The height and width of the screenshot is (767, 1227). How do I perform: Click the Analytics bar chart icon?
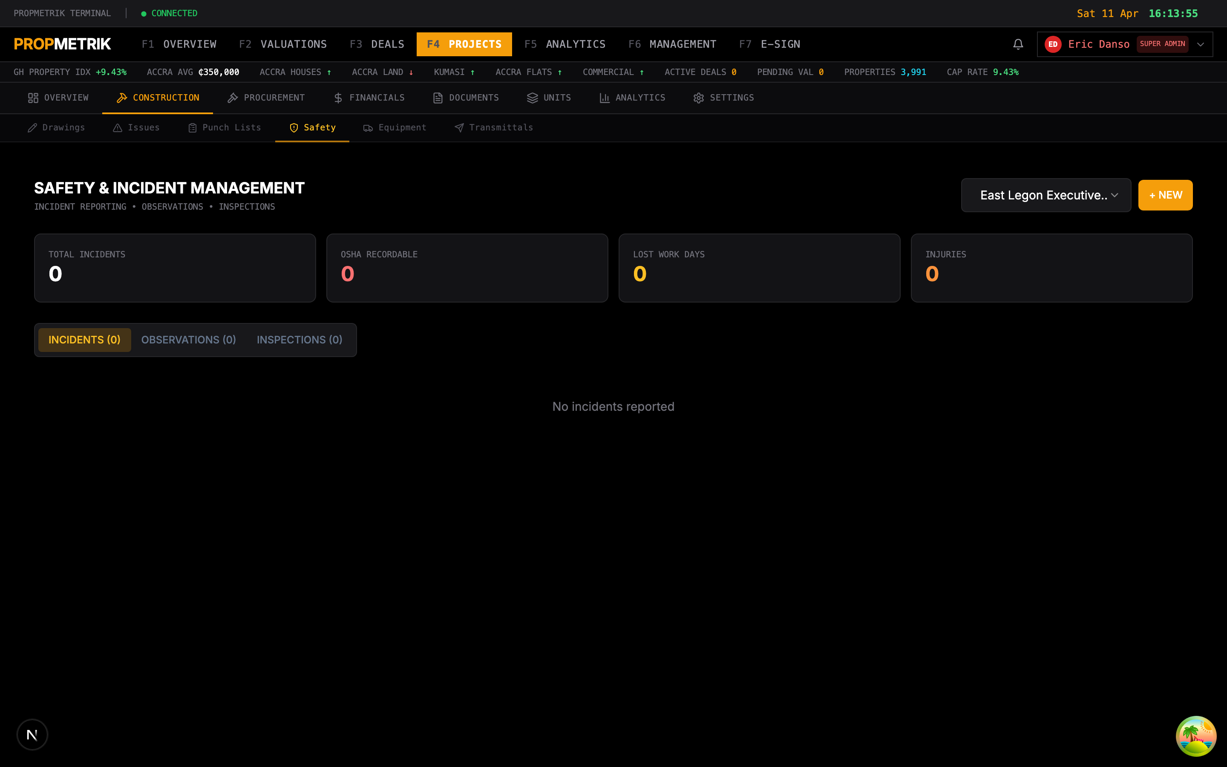[x=605, y=98]
